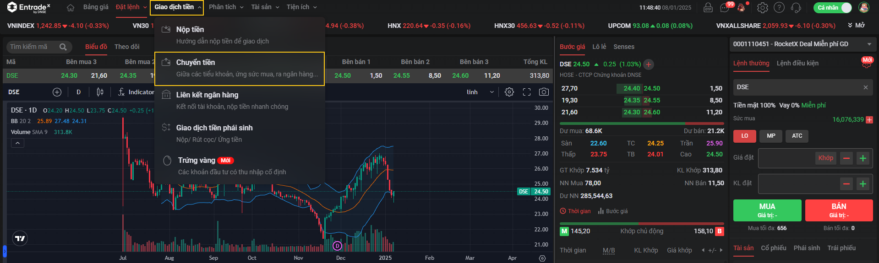Collapse the chart legend with chevron
The width and height of the screenshot is (879, 263).
tap(17, 143)
